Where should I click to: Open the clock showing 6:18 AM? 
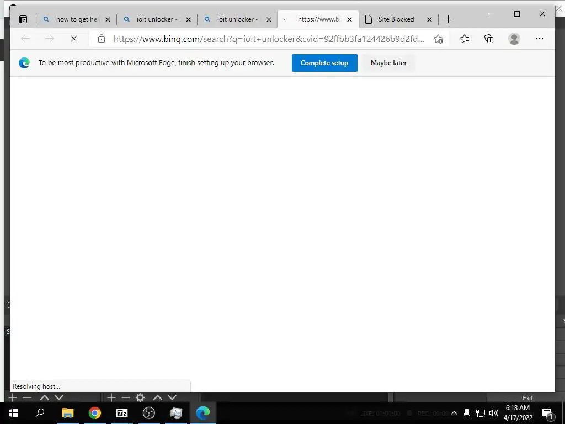tap(518, 413)
